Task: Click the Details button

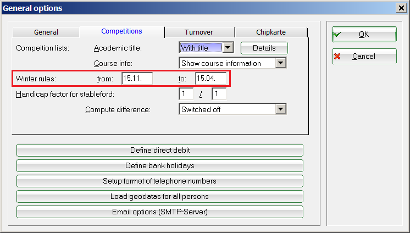Action: pos(265,48)
